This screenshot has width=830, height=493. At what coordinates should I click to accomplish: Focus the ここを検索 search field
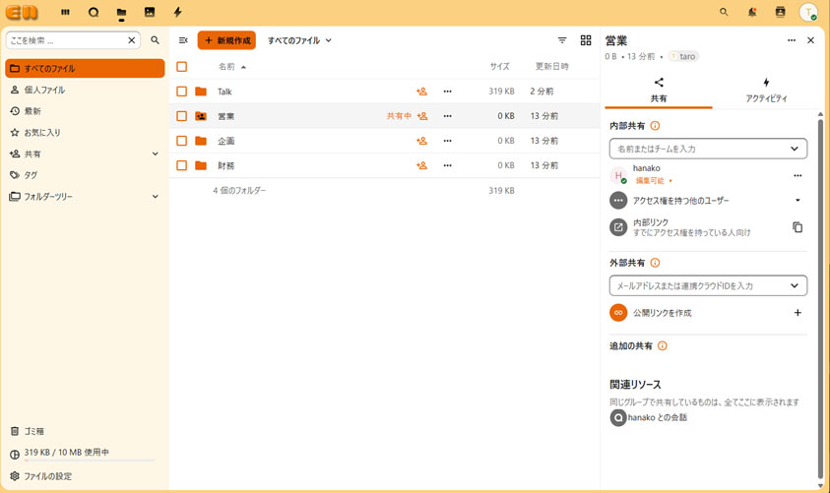(x=65, y=40)
